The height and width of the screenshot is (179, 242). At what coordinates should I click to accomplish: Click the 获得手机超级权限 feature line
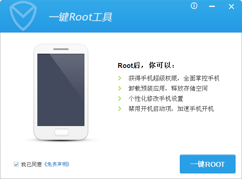click(x=174, y=78)
